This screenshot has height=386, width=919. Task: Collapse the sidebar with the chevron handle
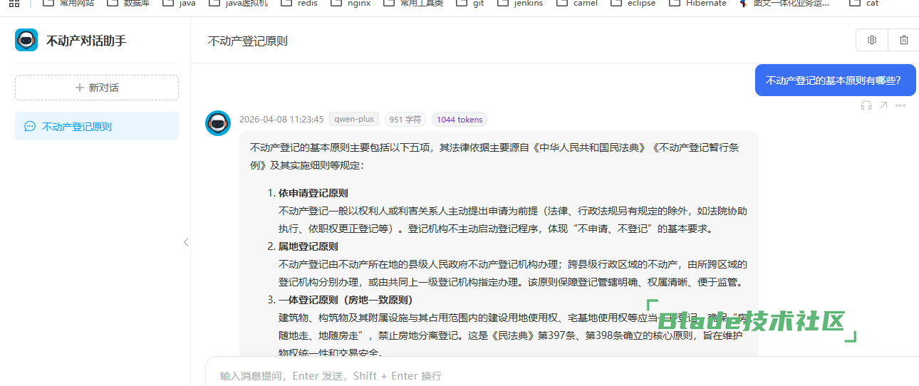coord(186,242)
